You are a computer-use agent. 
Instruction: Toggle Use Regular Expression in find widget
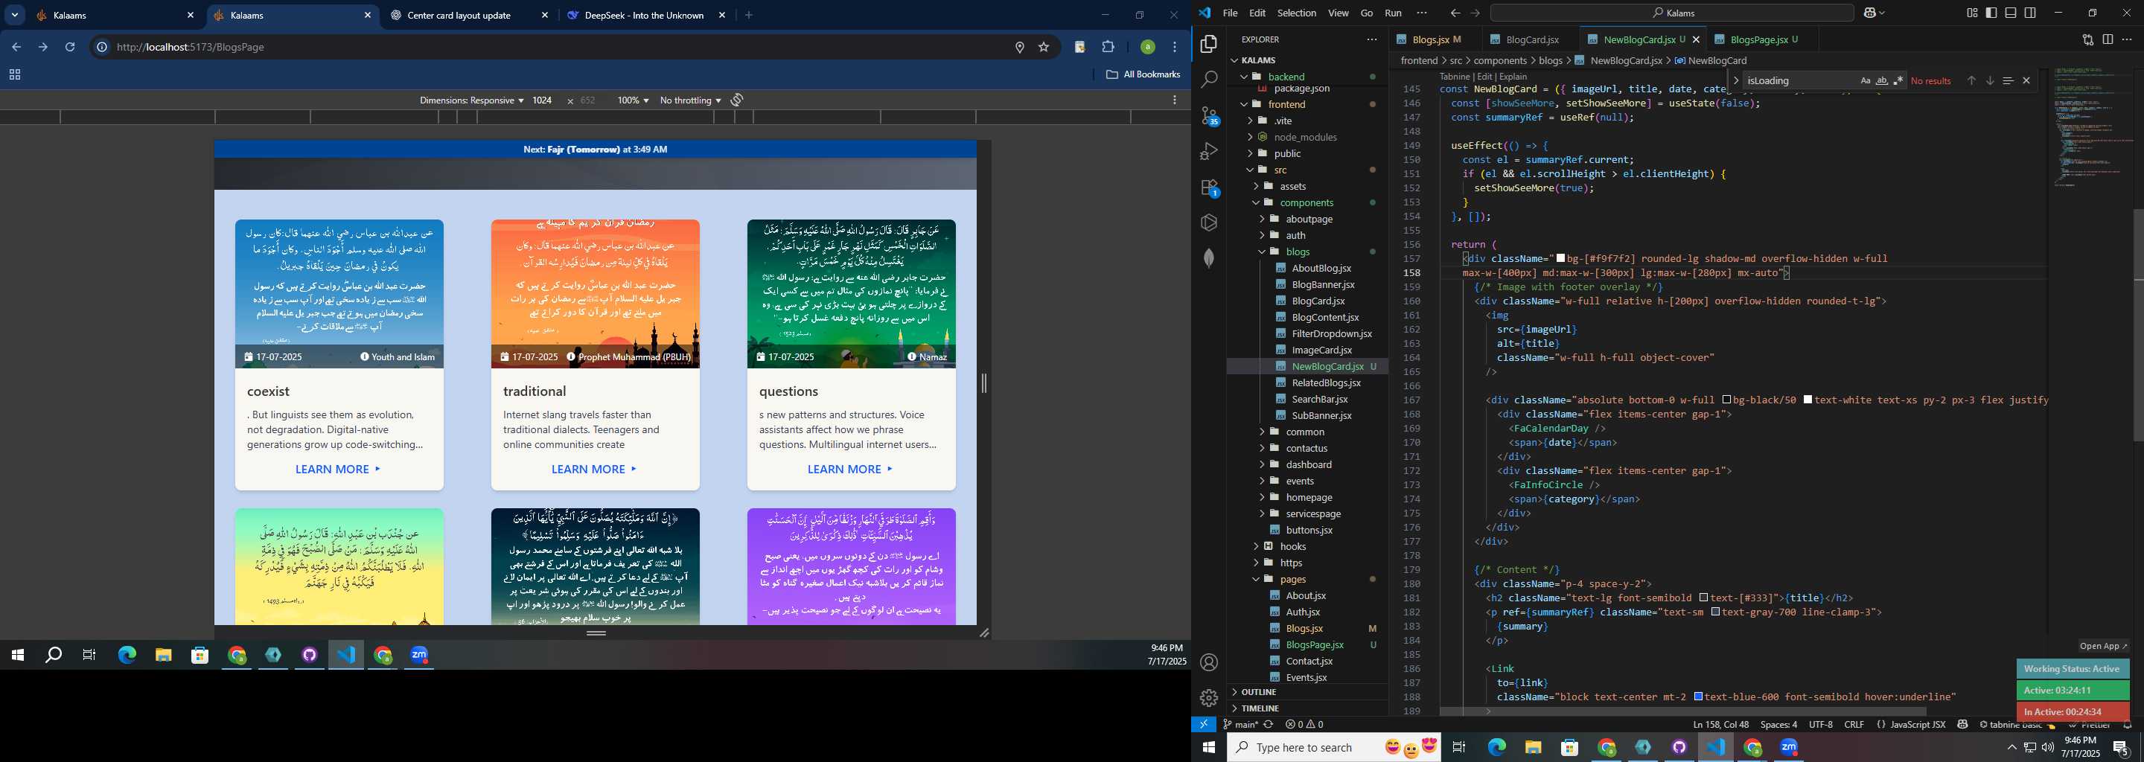(x=1898, y=80)
